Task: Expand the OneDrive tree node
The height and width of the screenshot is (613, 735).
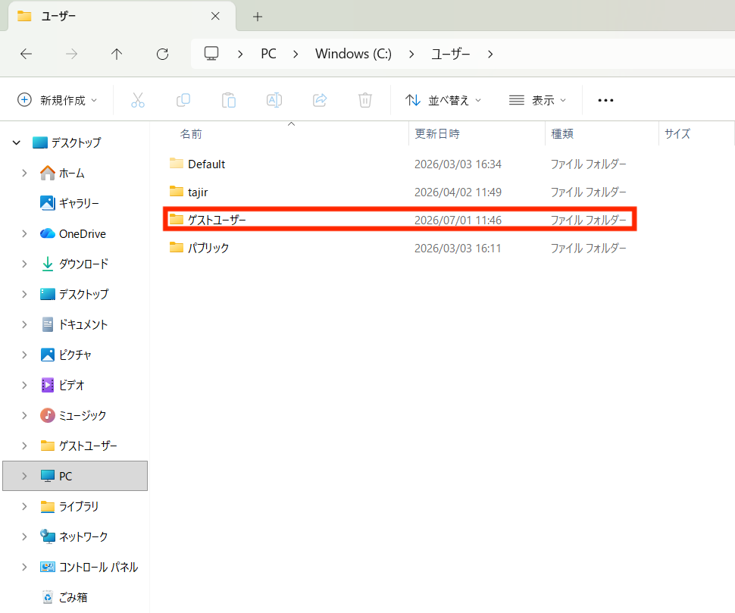Action: 24,233
